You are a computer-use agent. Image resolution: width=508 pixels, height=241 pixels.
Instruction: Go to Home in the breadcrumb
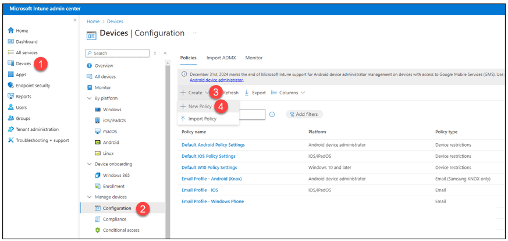(x=93, y=22)
